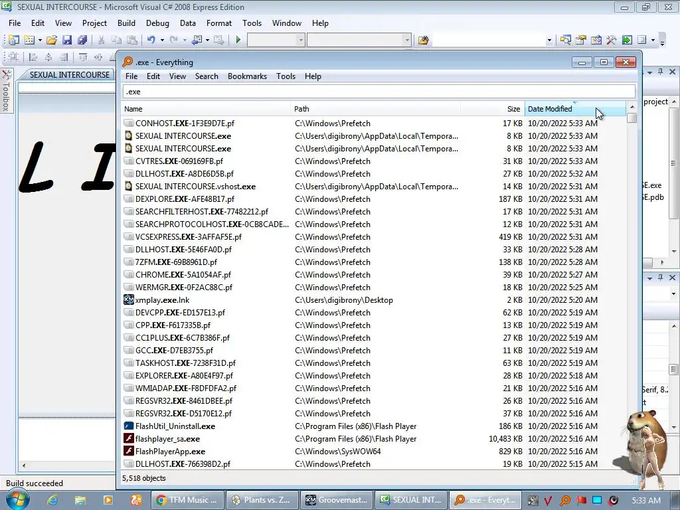Click the Windows Explorer taskbar icon
Screen dimensions: 680x510
click(x=80, y=500)
